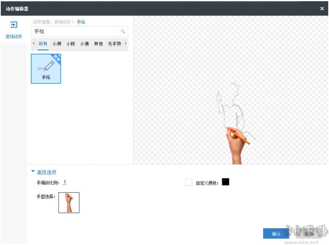
Task: Enable the 自定义颜色 checkbox
Action: 189,182
